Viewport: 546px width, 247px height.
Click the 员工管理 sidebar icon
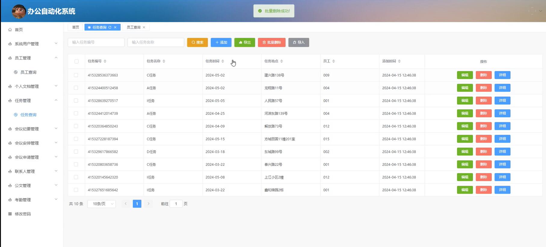(10, 58)
